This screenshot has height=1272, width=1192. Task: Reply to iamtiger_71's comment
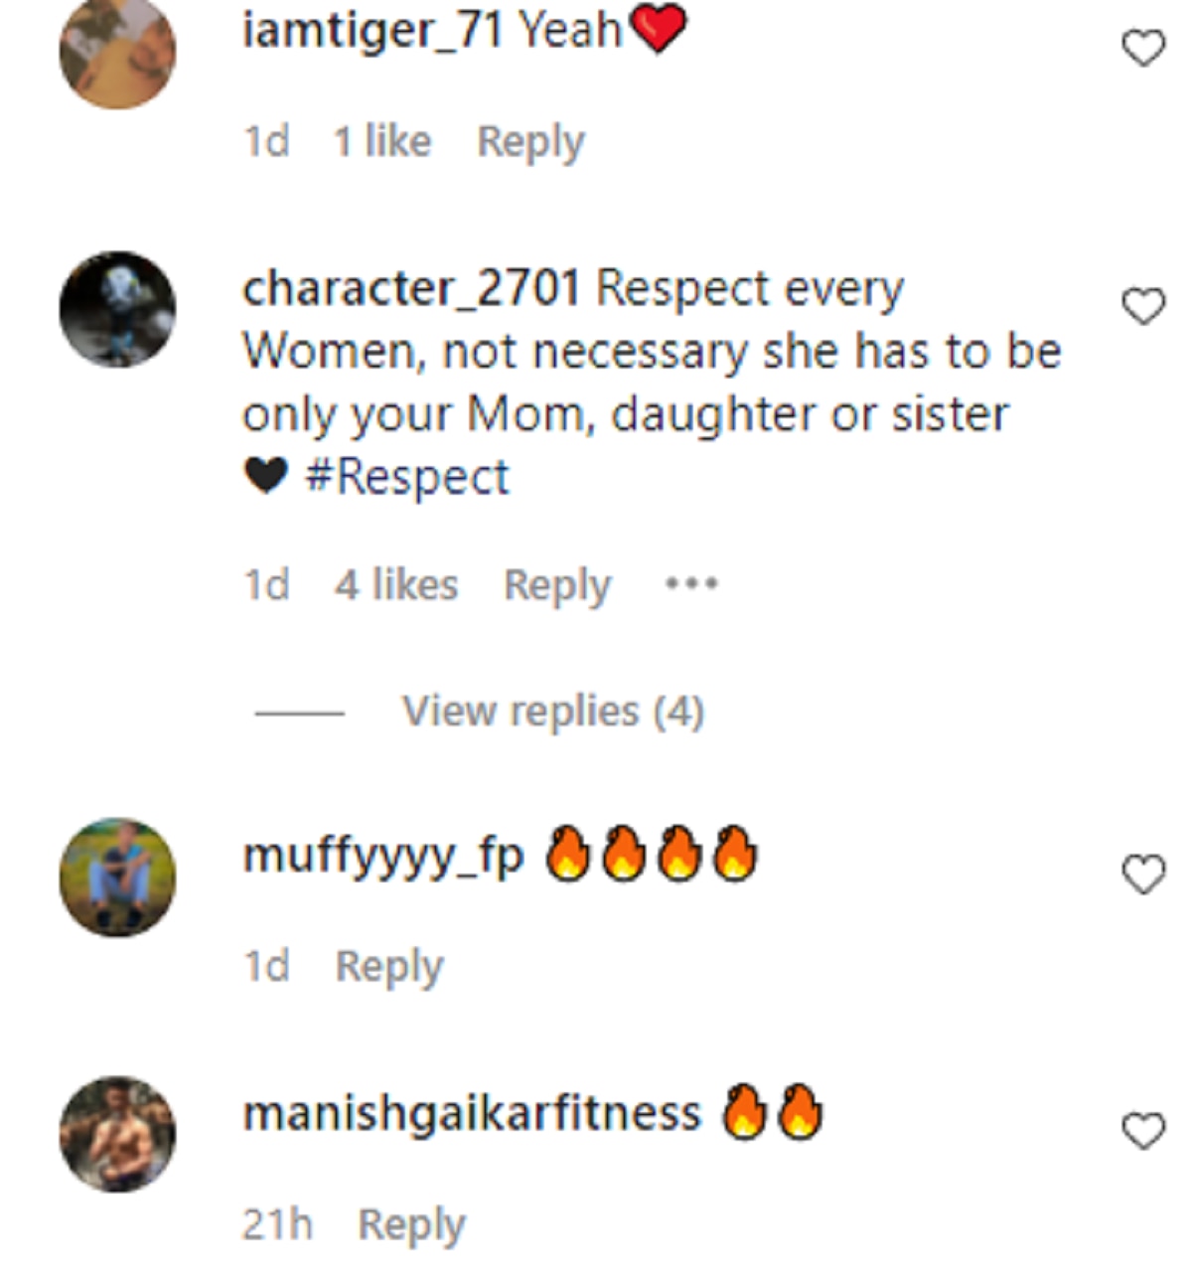(530, 142)
